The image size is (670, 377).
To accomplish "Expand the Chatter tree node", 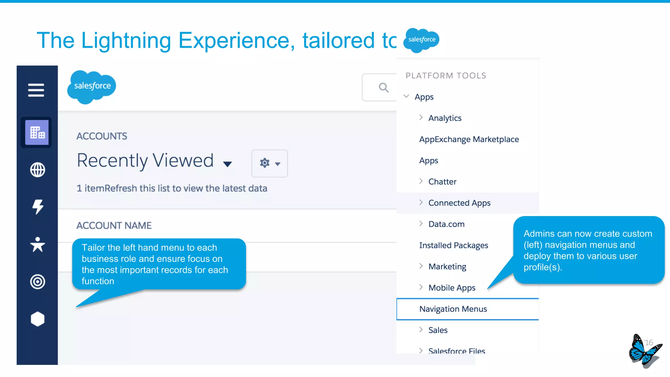I will coord(421,181).
